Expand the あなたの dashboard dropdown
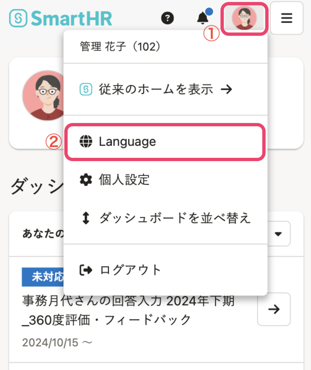This screenshot has width=311, height=370. pyautogui.click(x=279, y=234)
